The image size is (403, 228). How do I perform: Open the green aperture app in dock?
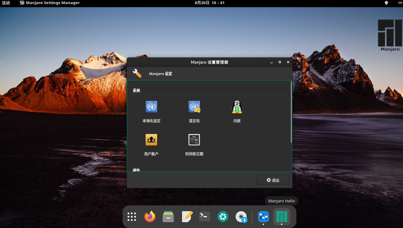click(x=223, y=217)
